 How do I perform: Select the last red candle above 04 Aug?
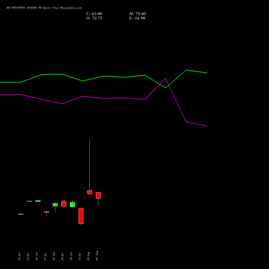(x=98, y=195)
